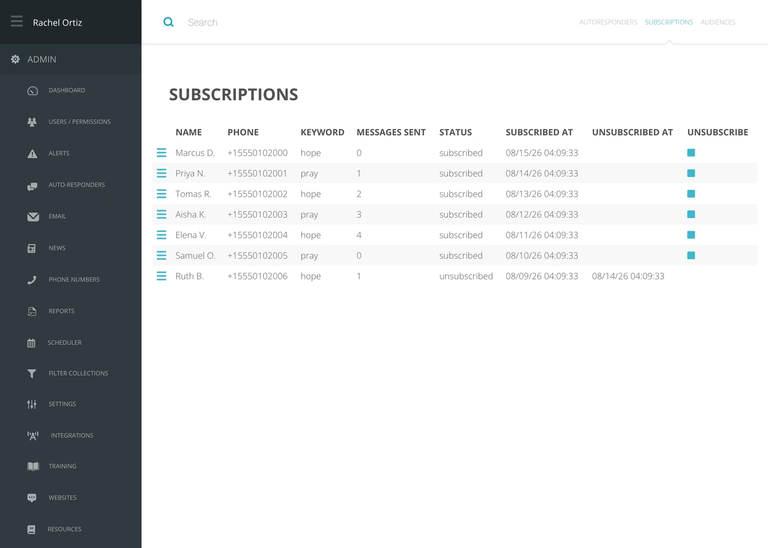Click the Phone Numbers handset icon
The width and height of the screenshot is (768, 548).
click(32, 279)
